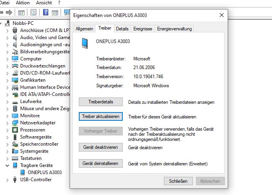Expand the Laufwerke tree node
Viewport: 272px width, 195px height.
(7, 102)
